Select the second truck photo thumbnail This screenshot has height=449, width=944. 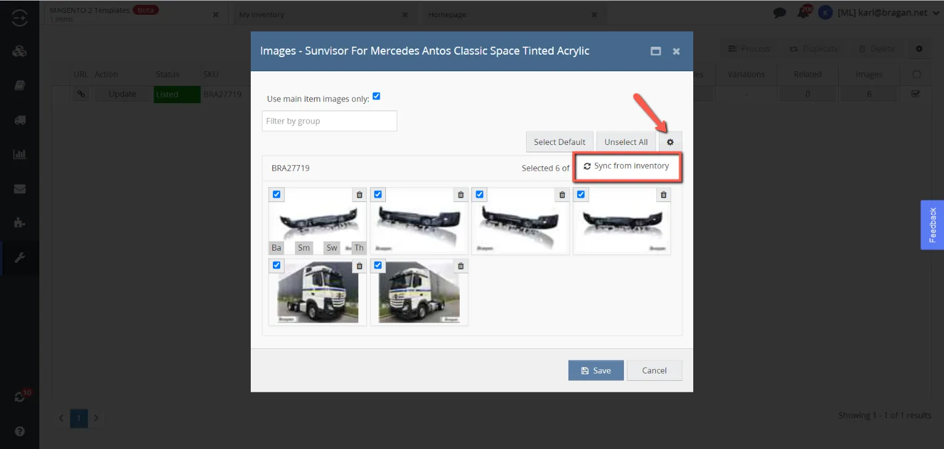pos(419,292)
